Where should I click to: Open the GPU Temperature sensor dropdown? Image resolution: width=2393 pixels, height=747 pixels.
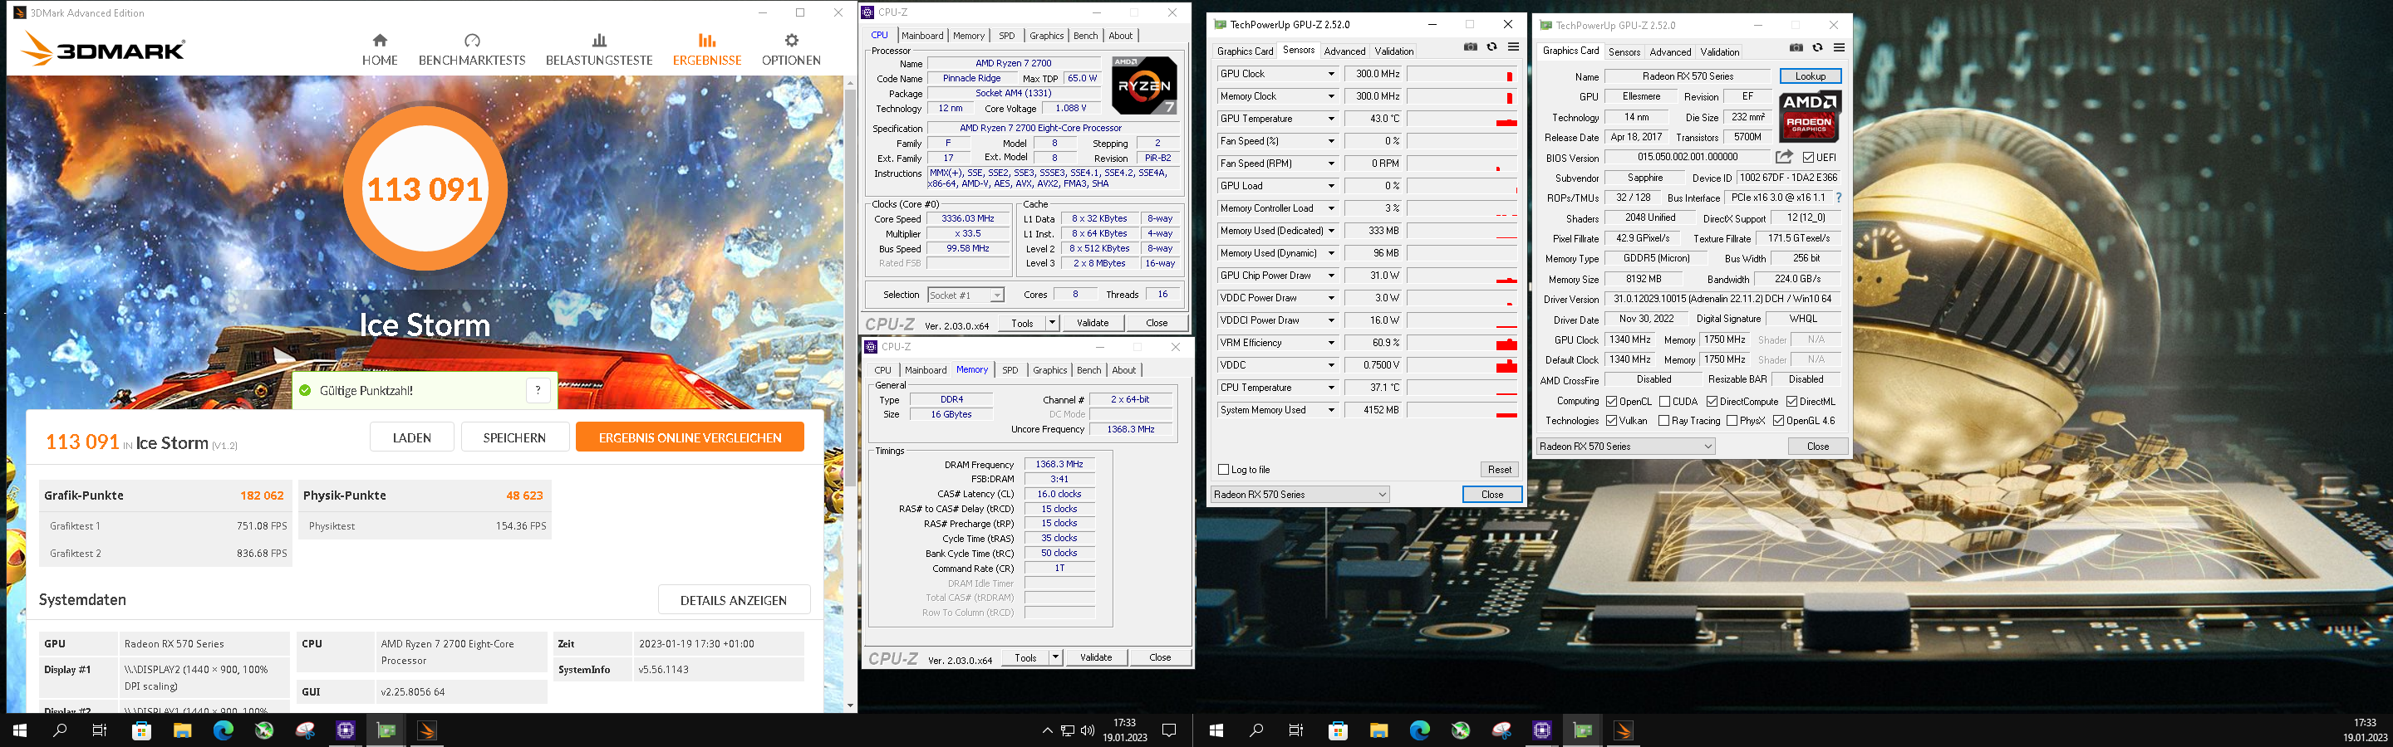tap(1330, 119)
